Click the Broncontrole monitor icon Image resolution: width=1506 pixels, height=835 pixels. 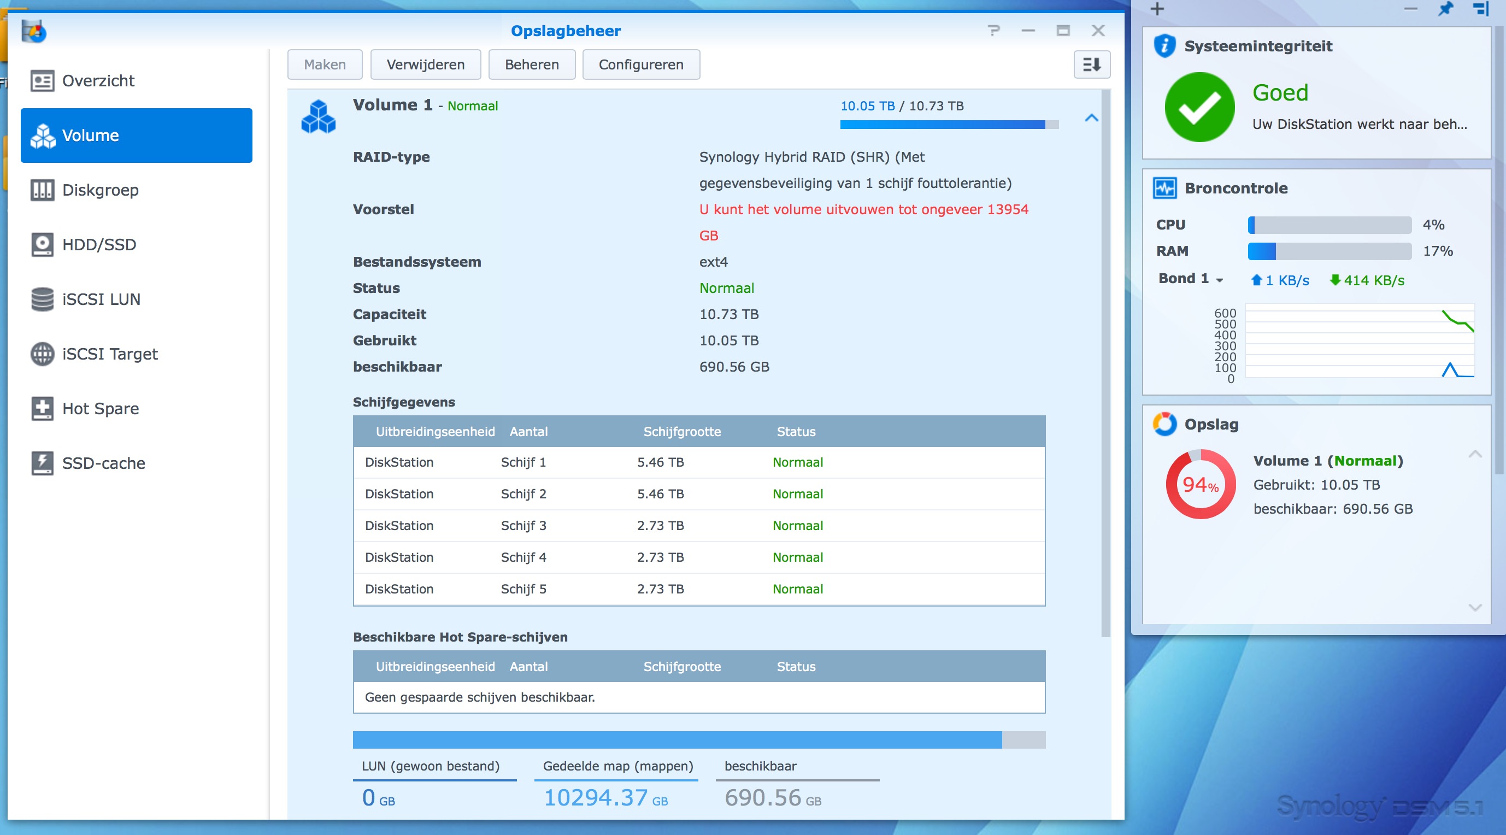tap(1164, 189)
